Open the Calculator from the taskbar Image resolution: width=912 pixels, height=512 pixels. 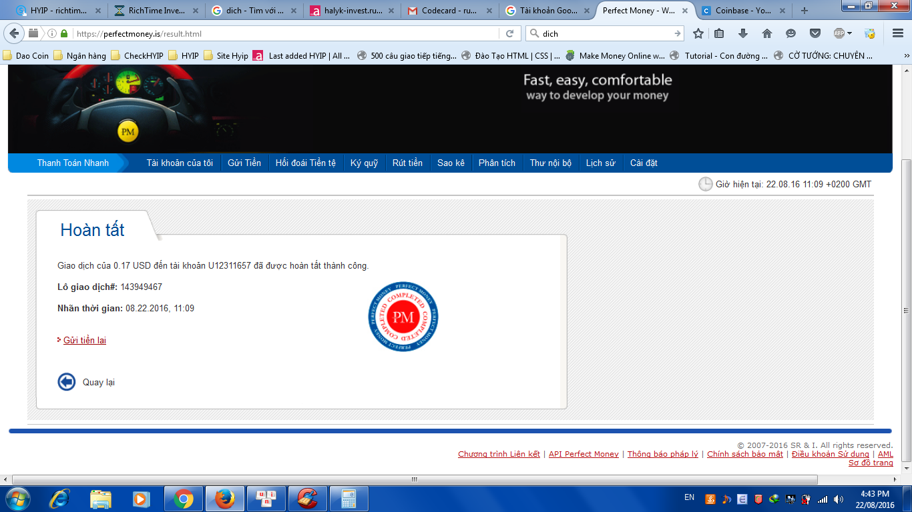pyautogui.click(x=349, y=499)
